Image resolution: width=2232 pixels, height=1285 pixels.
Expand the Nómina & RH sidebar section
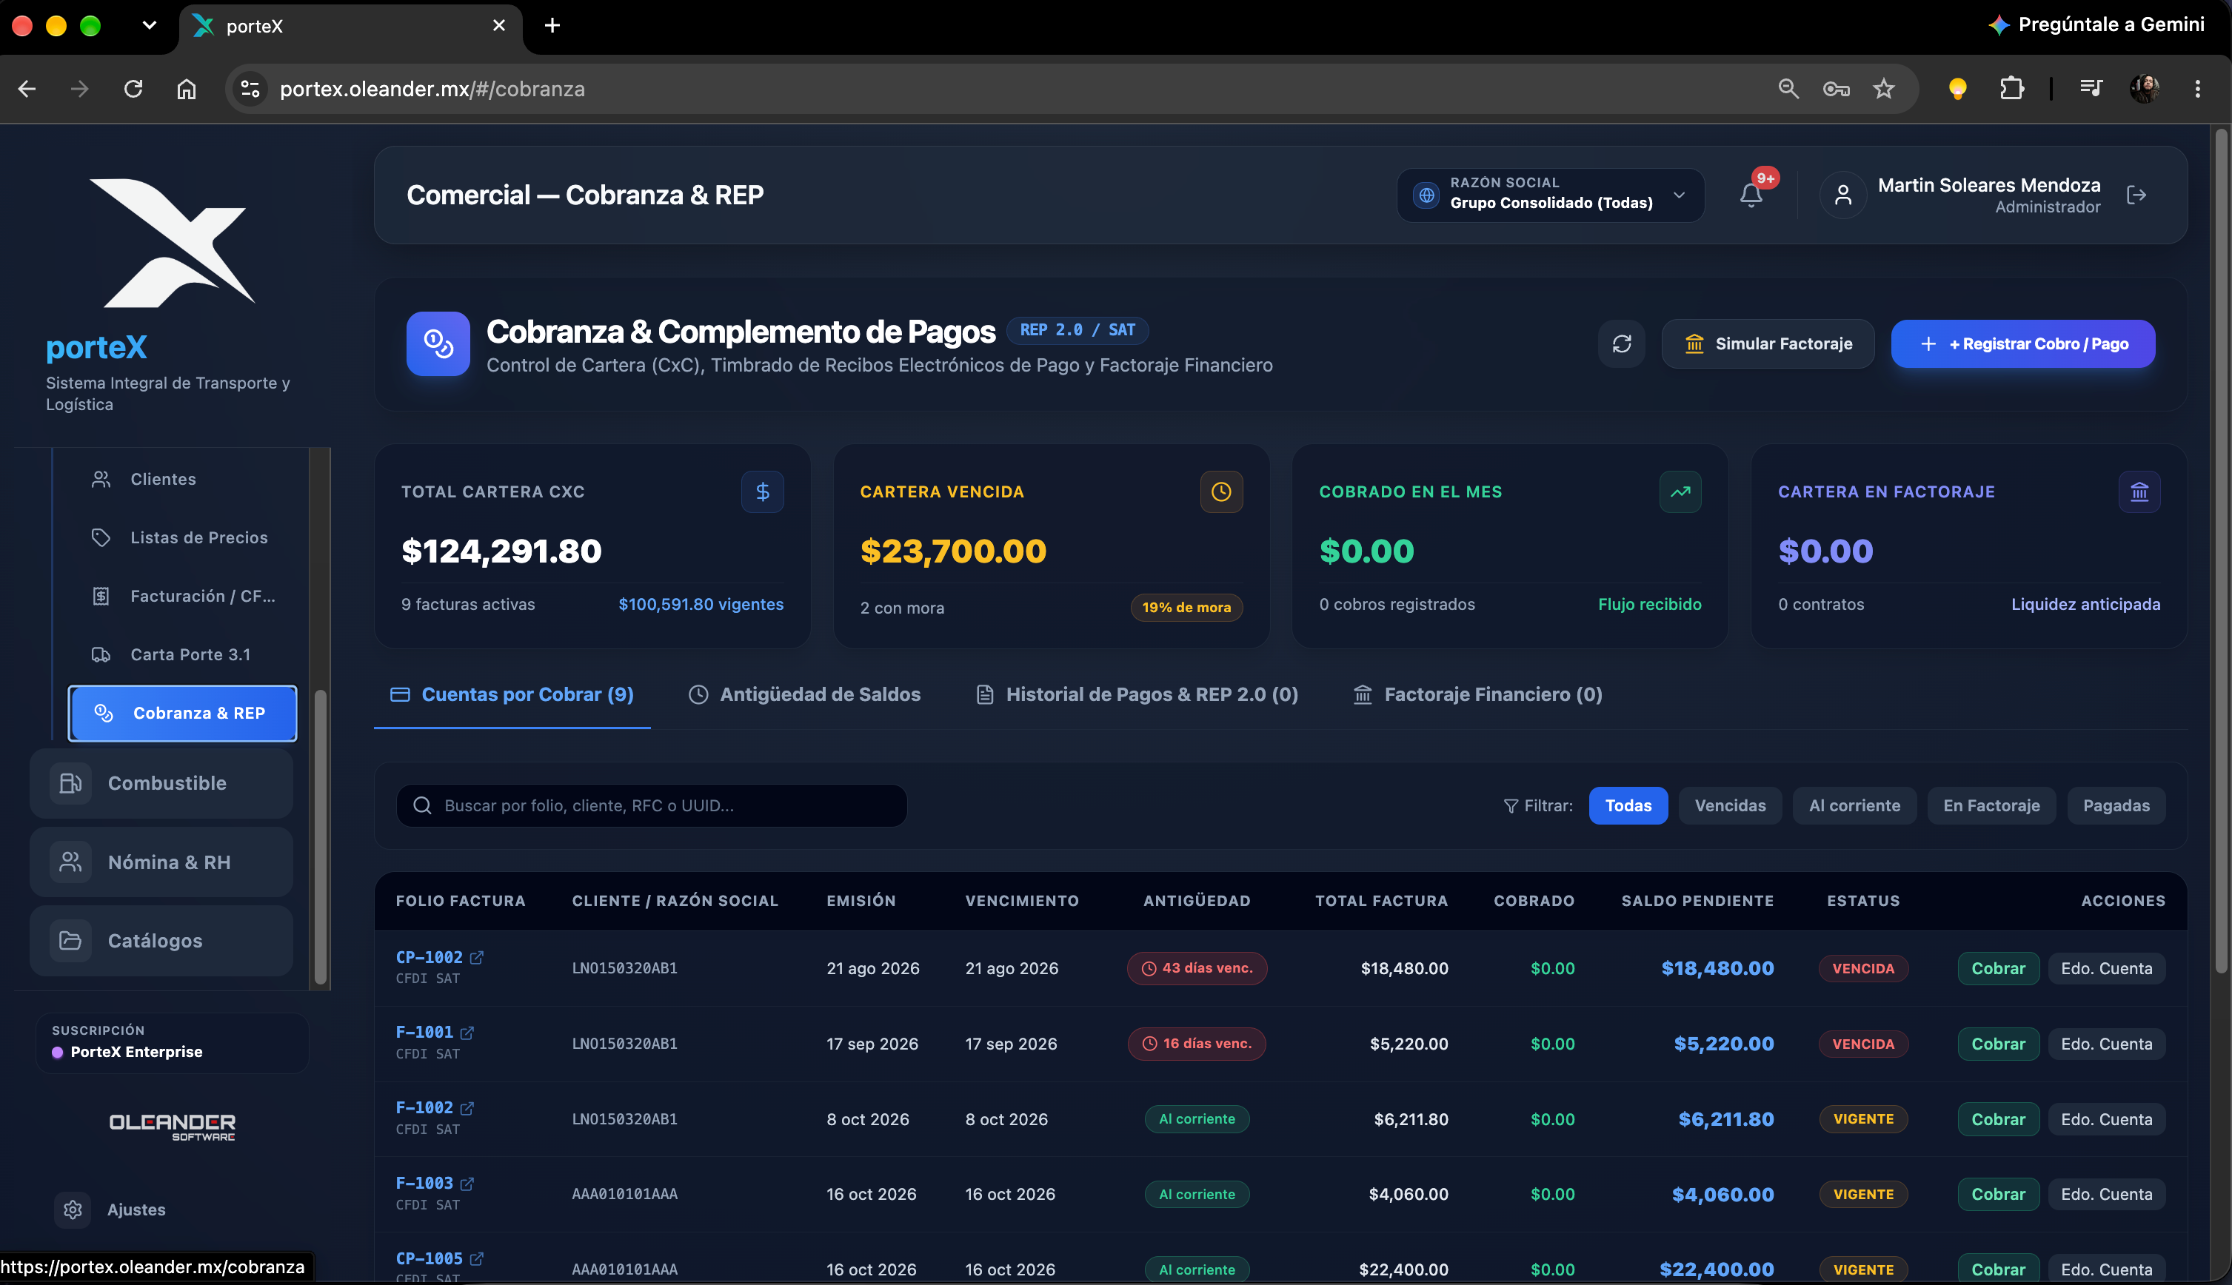[x=161, y=862]
